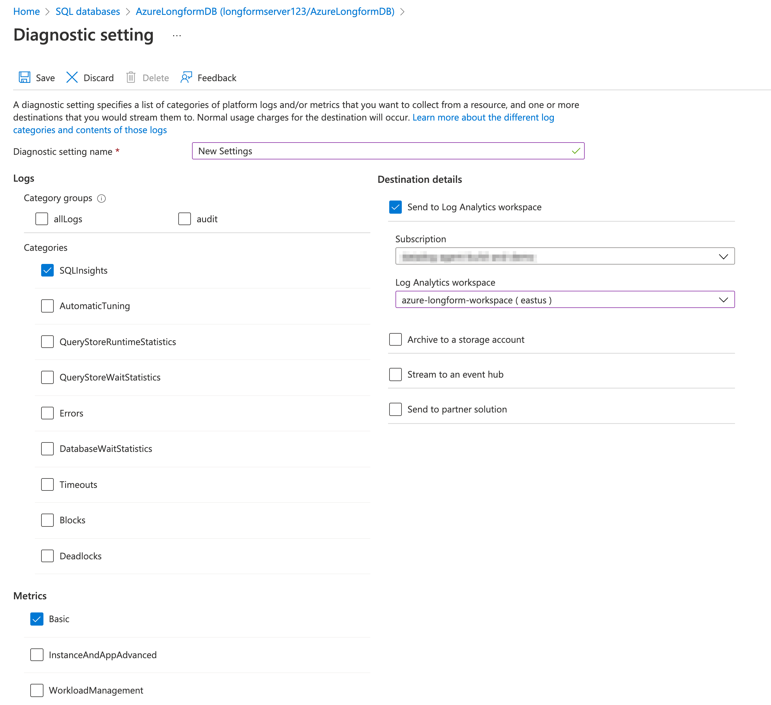This screenshot has width=771, height=705.
Task: Enable Archive to a storage account
Action: click(395, 339)
